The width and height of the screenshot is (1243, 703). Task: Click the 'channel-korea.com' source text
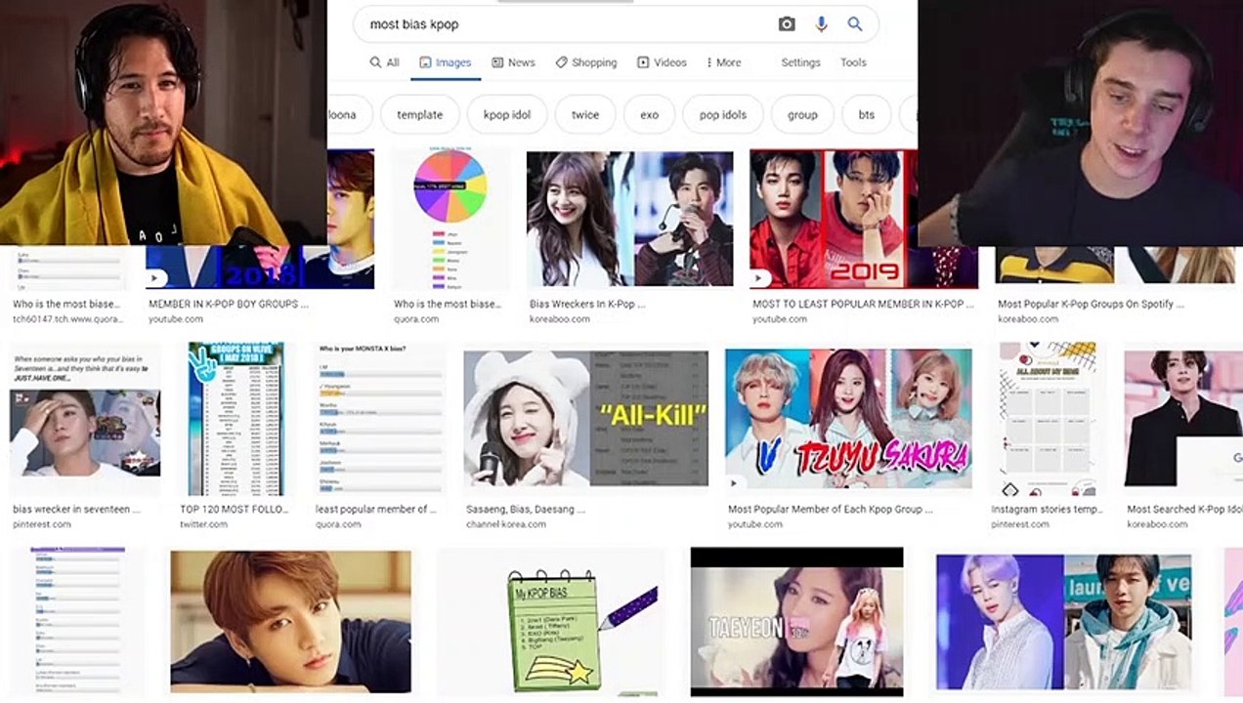[506, 524]
